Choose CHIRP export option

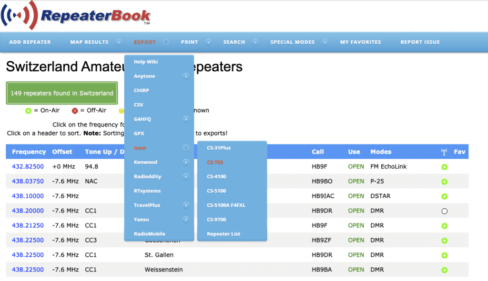pyautogui.click(x=142, y=90)
